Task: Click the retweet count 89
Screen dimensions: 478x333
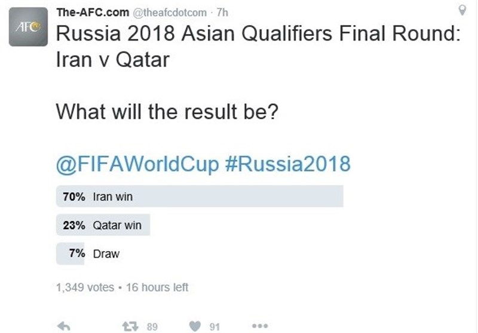Action: [x=152, y=326]
